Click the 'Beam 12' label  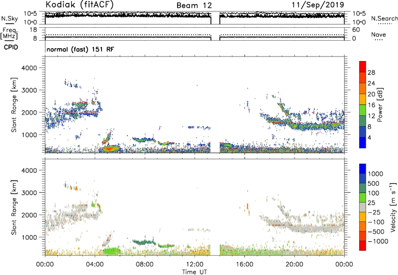(194, 5)
